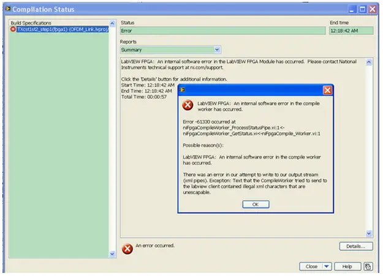383x276 pixels.
Task: Open the Close button dropdown arrow
Action: coord(327,266)
